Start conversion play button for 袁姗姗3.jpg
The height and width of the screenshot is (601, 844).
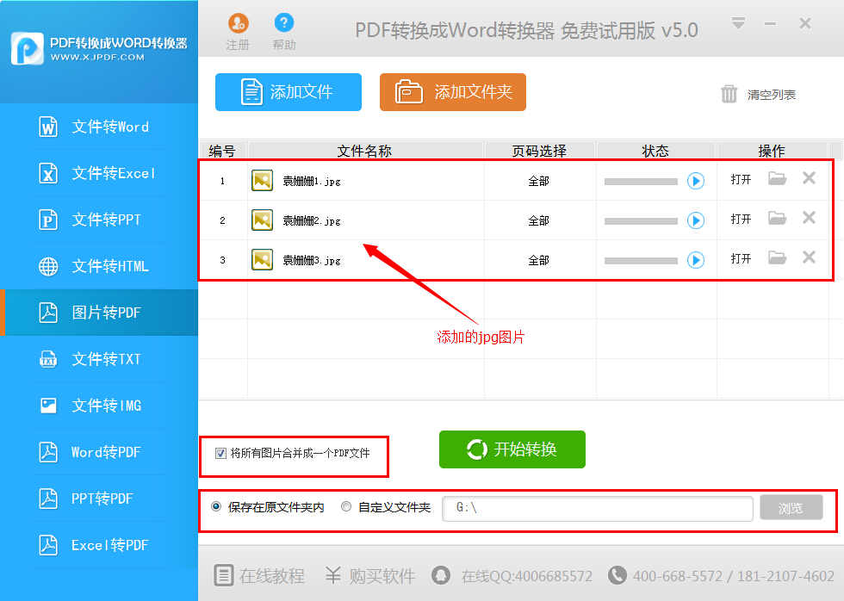tap(696, 260)
